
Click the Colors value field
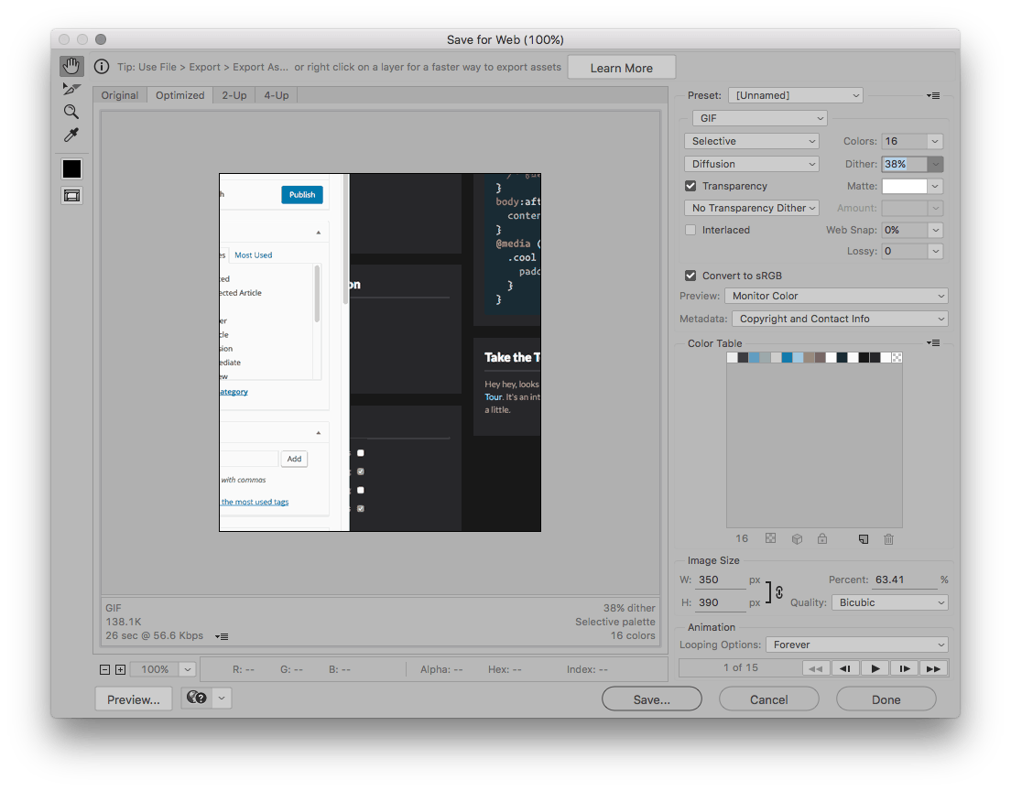click(905, 141)
